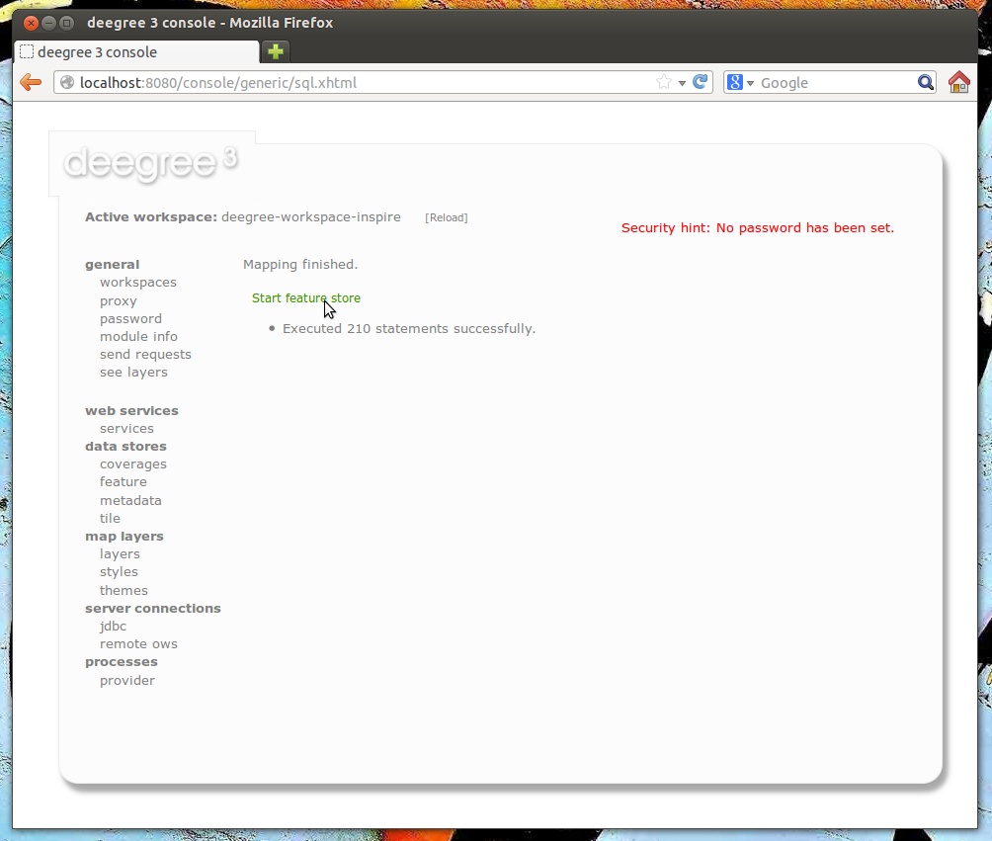
Task: Open the web services link
Action: tap(126, 429)
